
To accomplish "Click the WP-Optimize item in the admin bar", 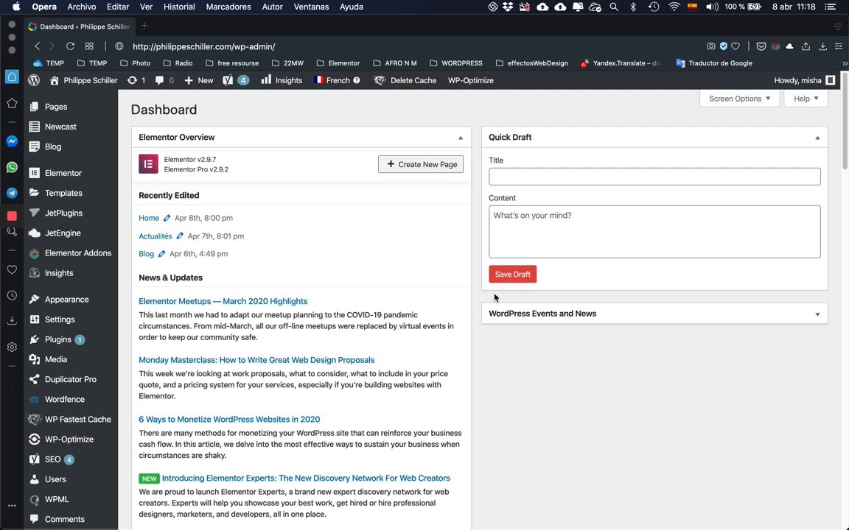I will coord(470,80).
